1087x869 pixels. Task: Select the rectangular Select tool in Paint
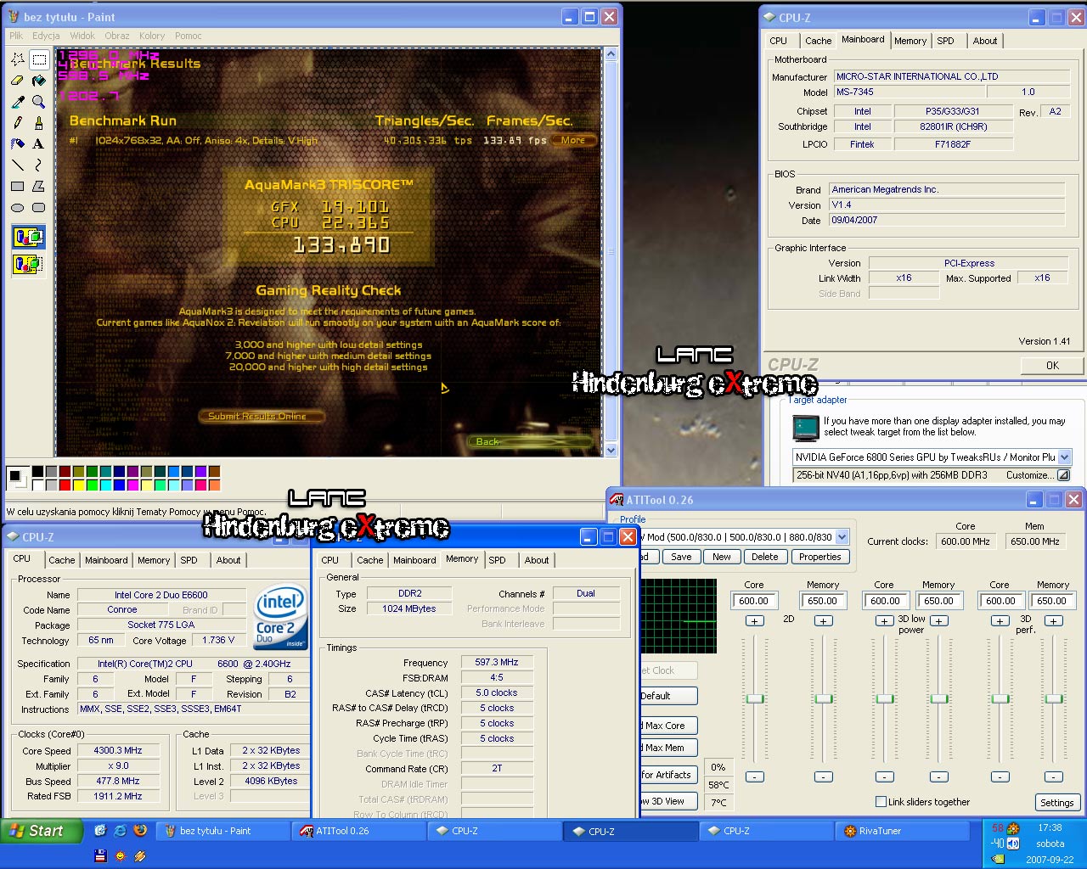[39, 59]
